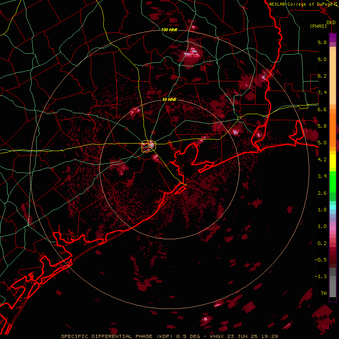
Task: Select the 1.8 value on the color scale
Action: pyautogui.click(x=322, y=209)
